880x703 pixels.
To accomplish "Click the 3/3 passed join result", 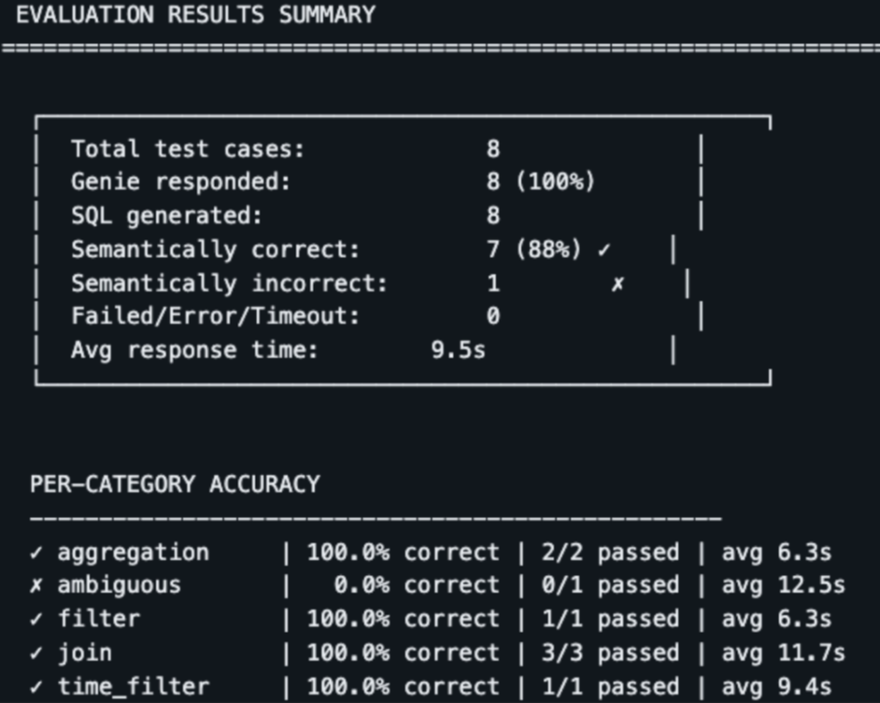I will pos(611,653).
